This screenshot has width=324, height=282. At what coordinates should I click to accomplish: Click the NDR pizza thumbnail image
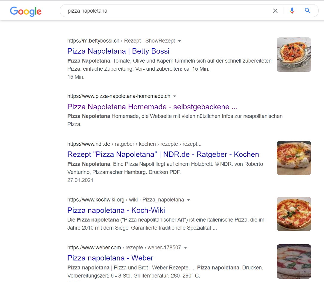[294, 158]
